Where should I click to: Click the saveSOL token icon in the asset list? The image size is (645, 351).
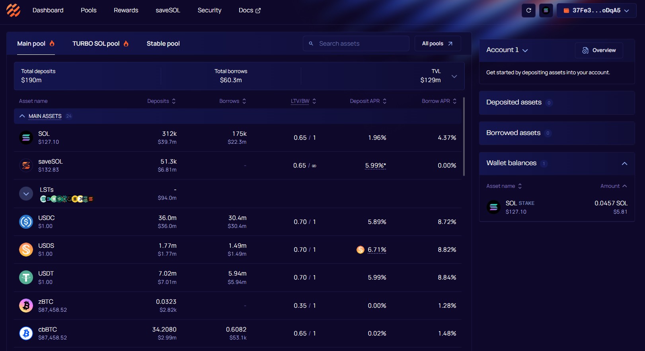click(x=26, y=166)
